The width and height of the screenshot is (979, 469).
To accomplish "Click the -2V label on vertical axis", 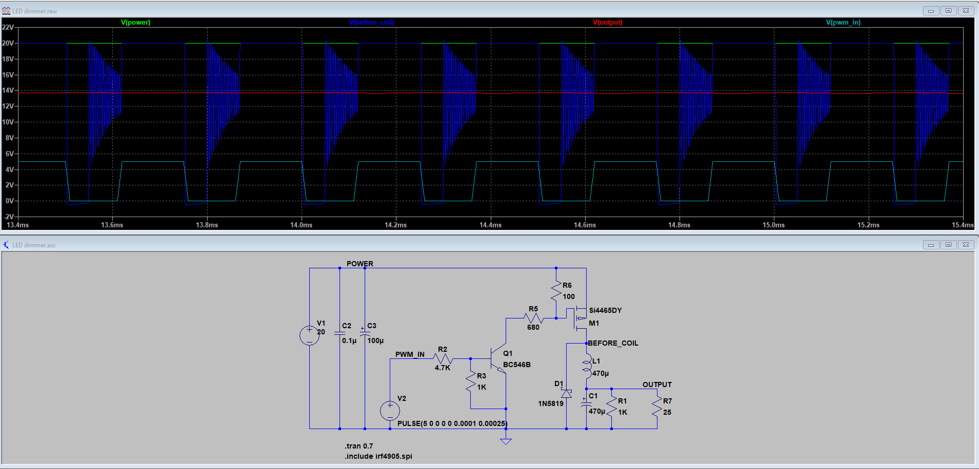I will (9, 217).
